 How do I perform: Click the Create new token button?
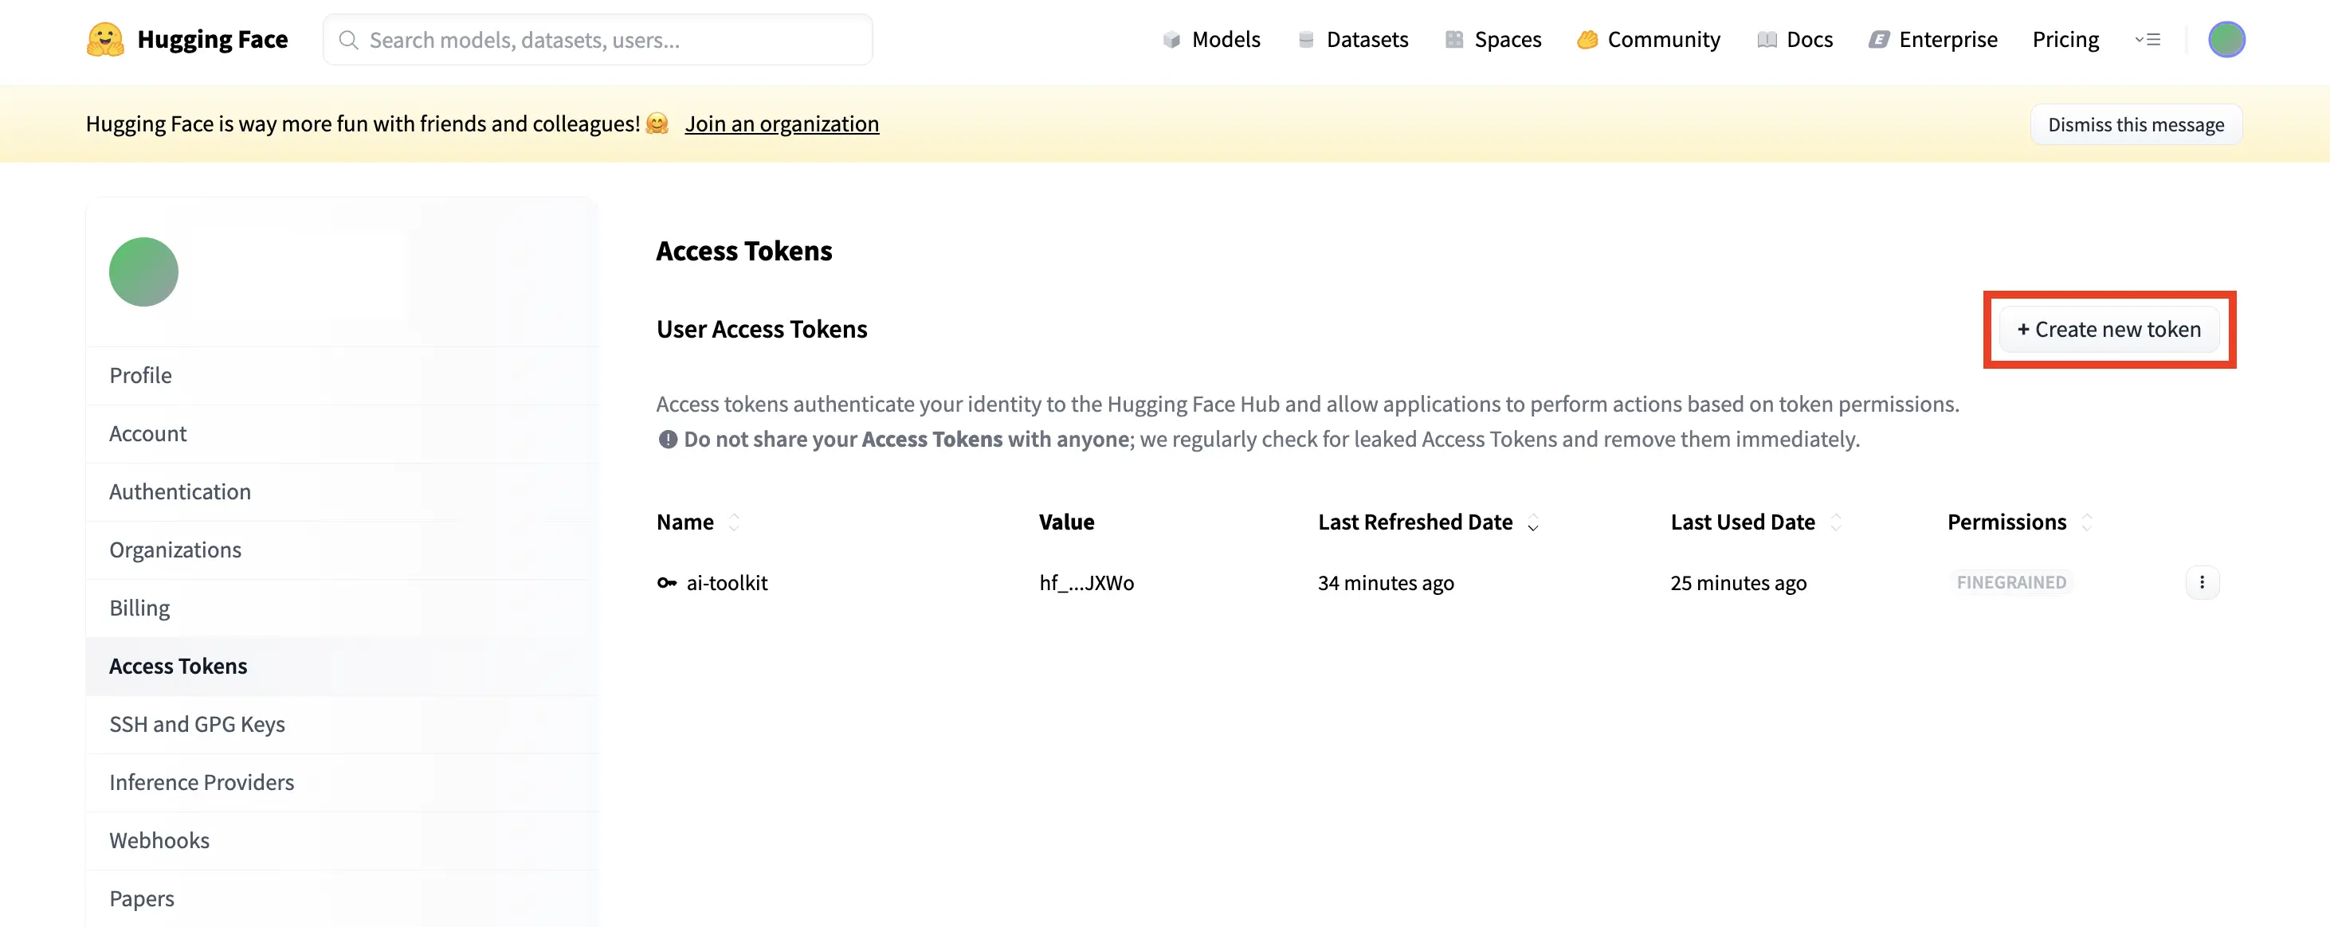2109,329
